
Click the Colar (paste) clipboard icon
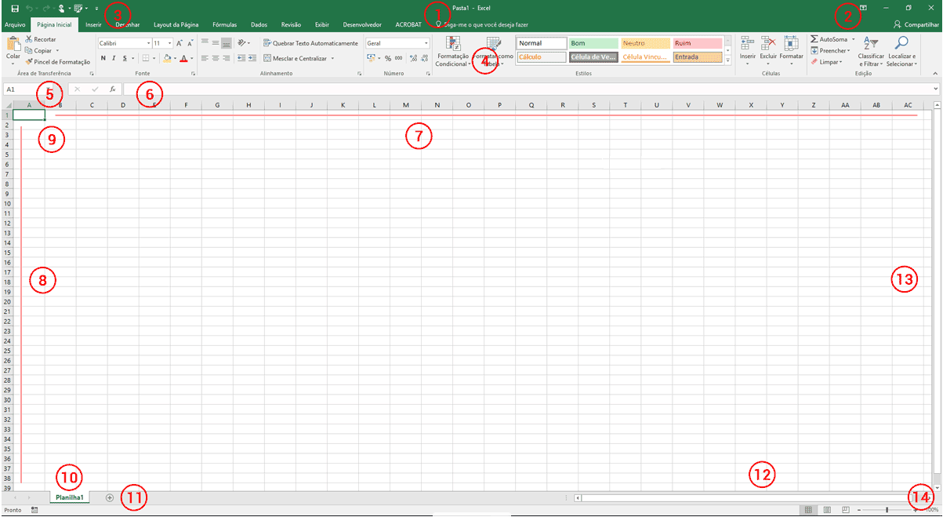tap(13, 45)
